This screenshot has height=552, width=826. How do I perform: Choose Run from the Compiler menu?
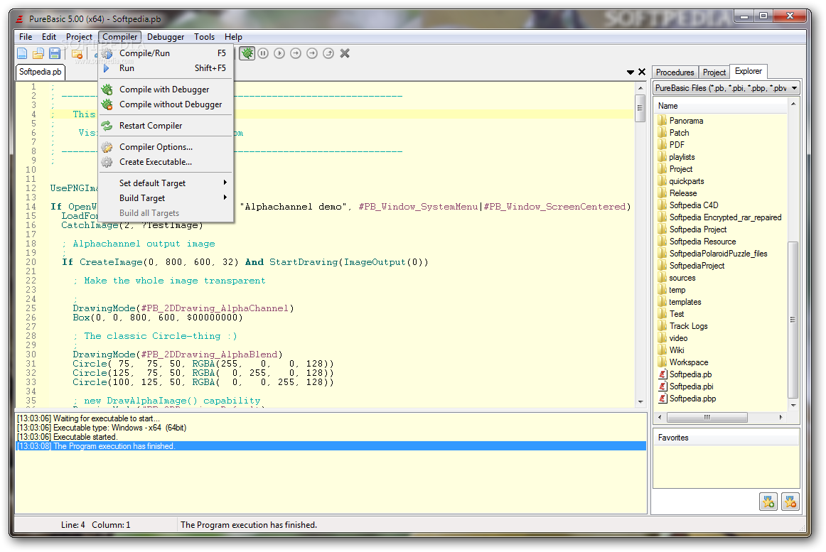tap(166, 68)
